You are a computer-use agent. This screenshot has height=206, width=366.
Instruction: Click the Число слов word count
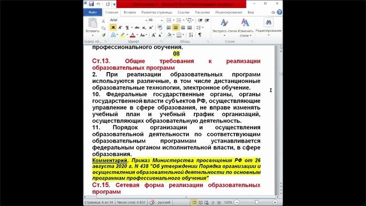(x=131, y=202)
